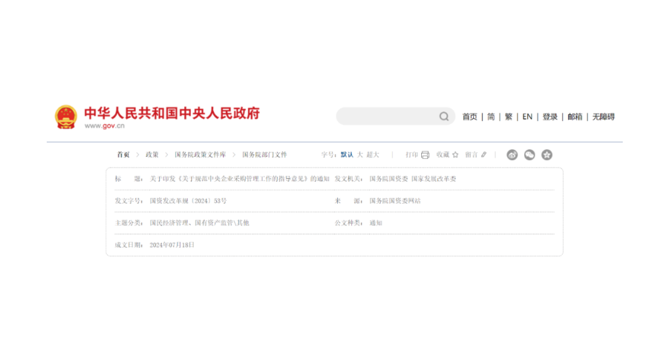
Task: Share document via Weibo icon
Action: click(x=512, y=155)
